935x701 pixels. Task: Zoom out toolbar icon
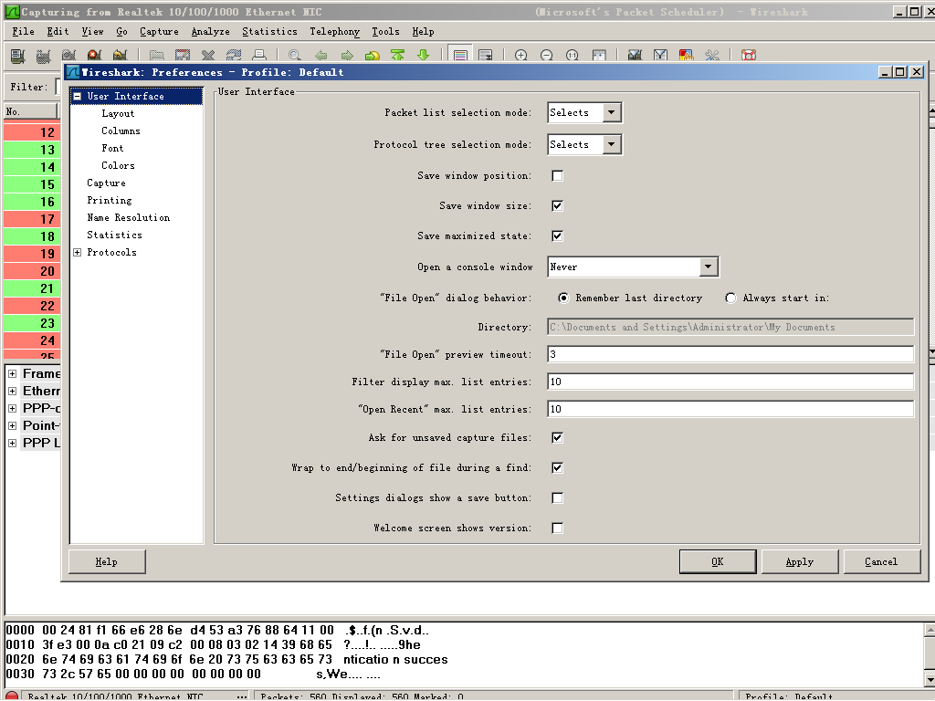[547, 56]
